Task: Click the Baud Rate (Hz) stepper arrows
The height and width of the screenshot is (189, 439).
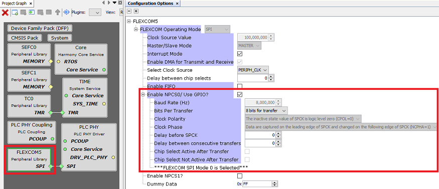Action: click(278, 103)
